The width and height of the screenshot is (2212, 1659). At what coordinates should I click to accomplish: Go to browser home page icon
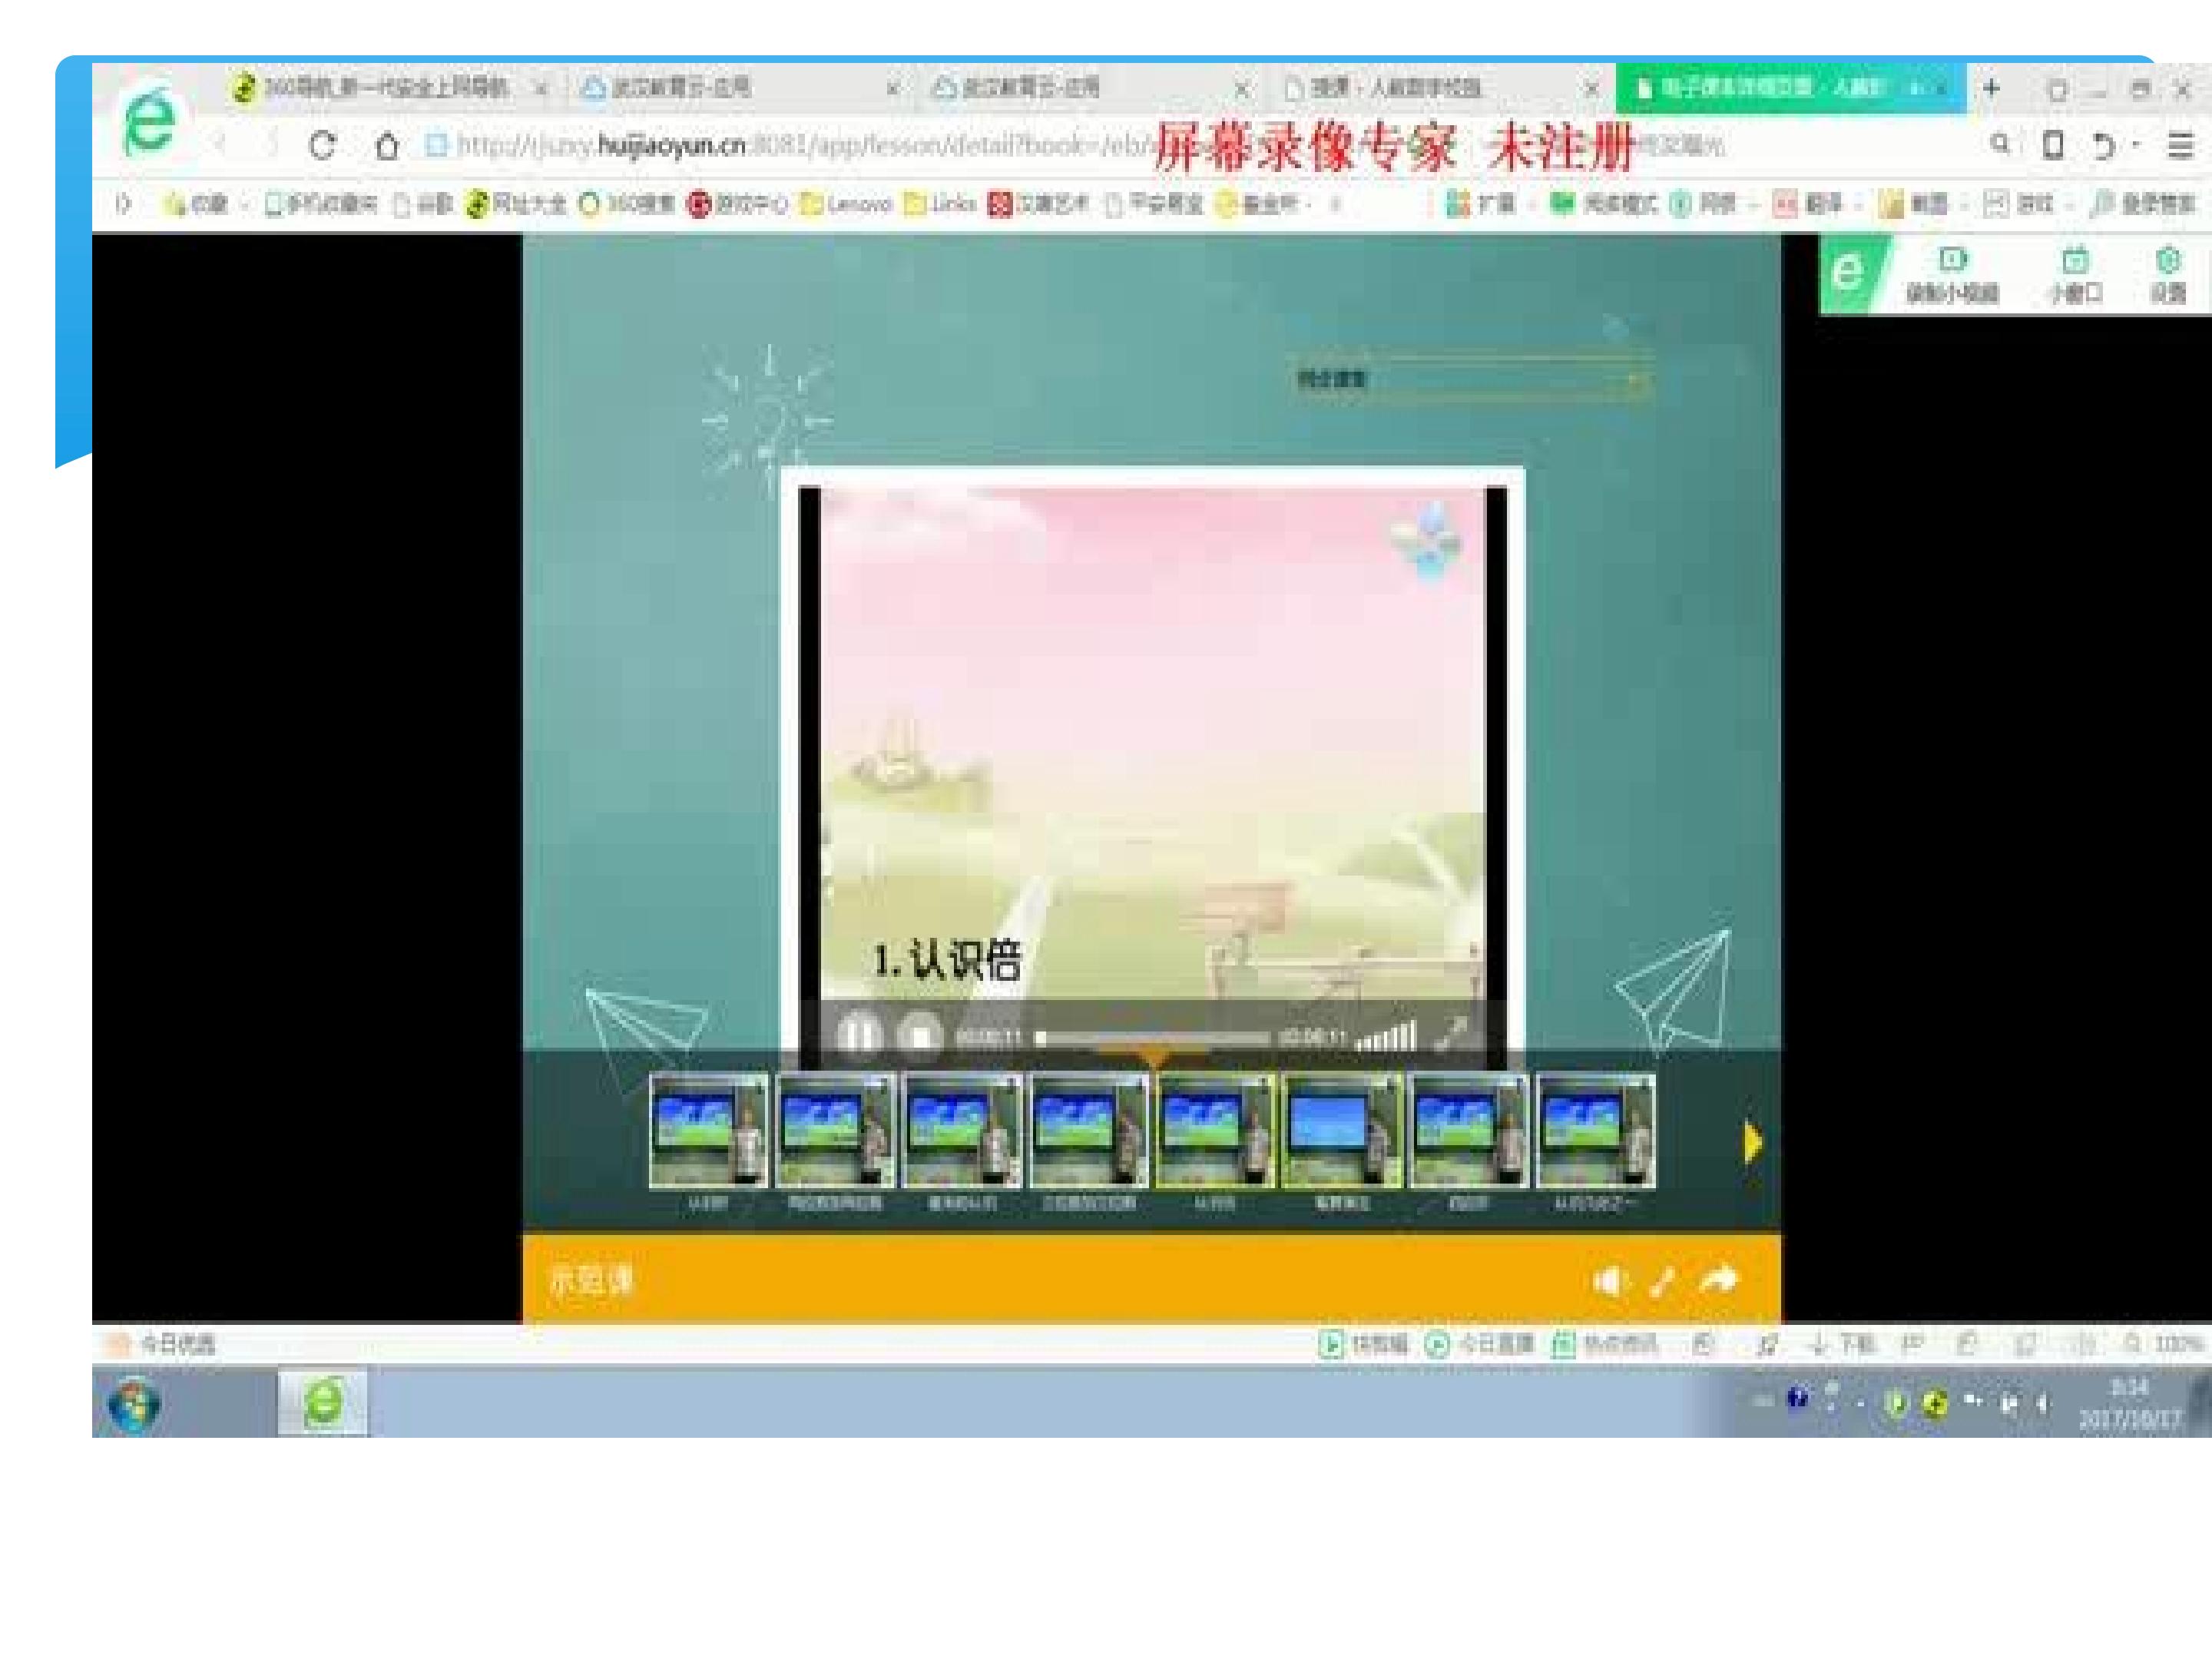point(387,146)
